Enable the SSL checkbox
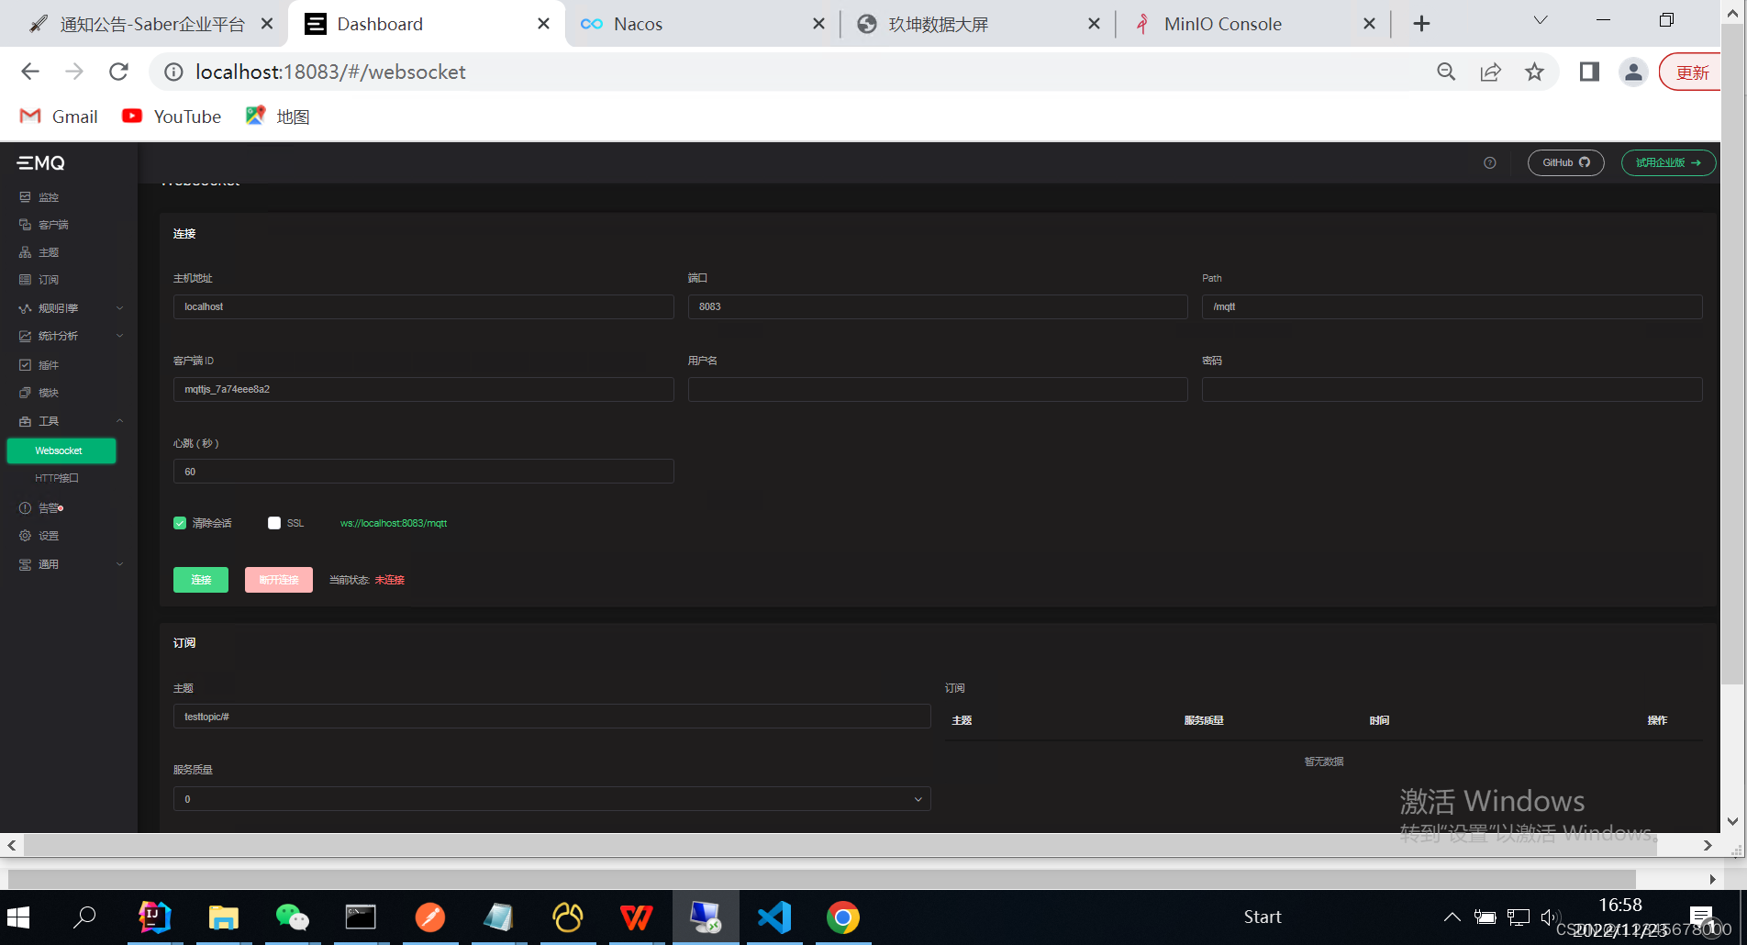 273,522
